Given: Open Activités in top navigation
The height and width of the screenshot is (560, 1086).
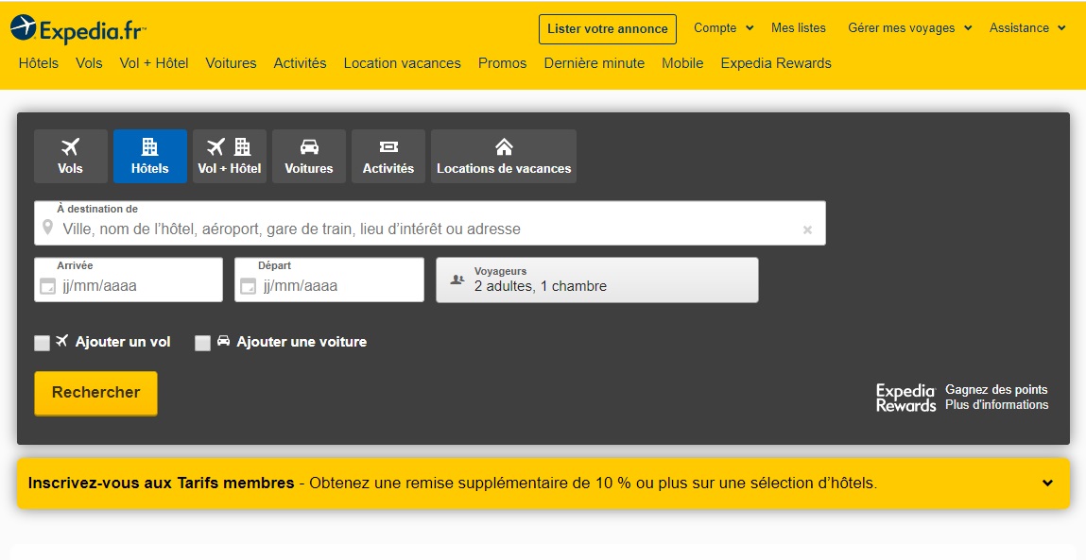Looking at the screenshot, I should (300, 63).
